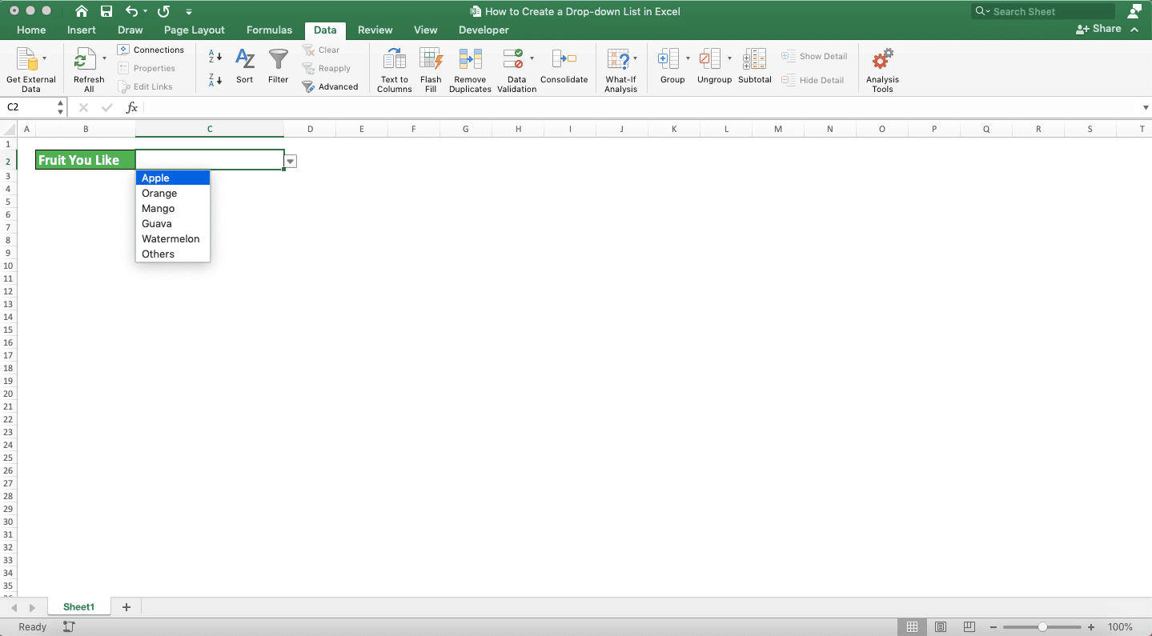Click the Home icon in title bar
This screenshot has width=1152, height=636.
82,11
